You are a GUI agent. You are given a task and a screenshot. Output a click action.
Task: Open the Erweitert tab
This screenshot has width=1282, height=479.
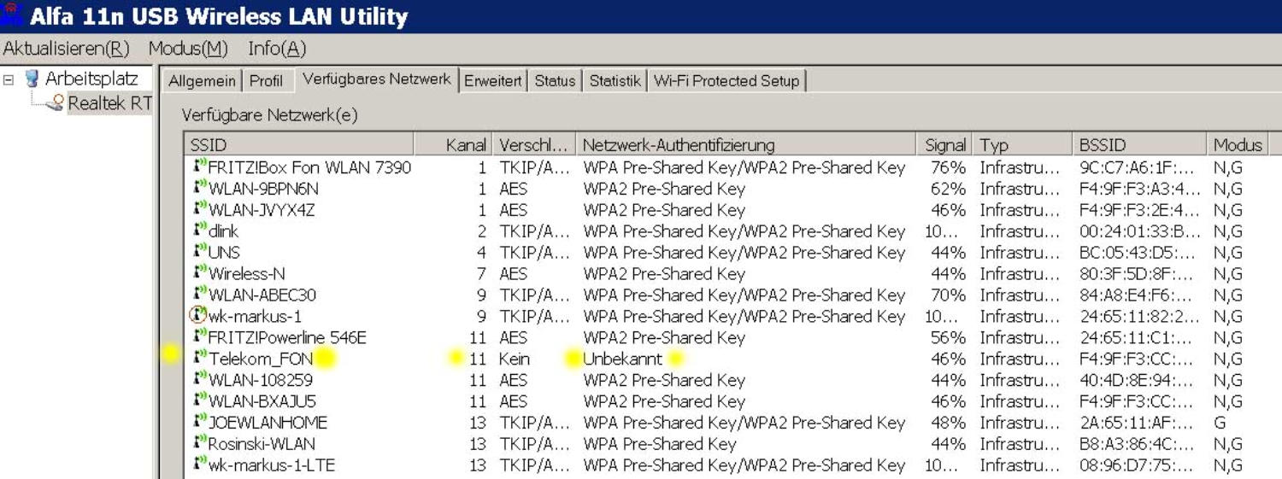click(x=493, y=81)
